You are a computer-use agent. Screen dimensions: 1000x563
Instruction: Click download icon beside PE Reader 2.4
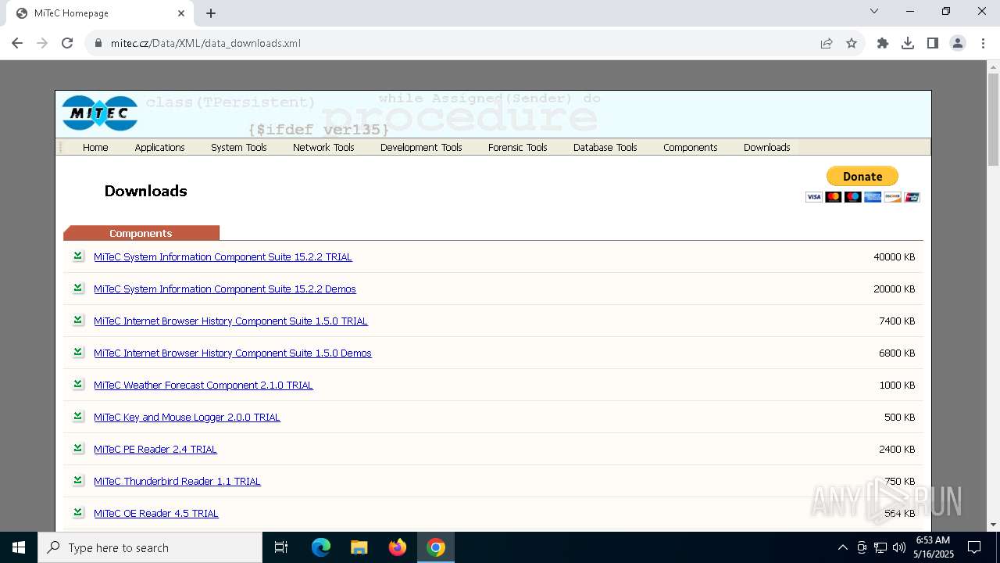click(x=78, y=448)
